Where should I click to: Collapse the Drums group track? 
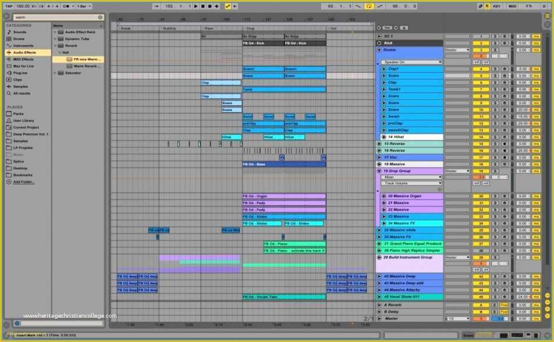[379, 50]
